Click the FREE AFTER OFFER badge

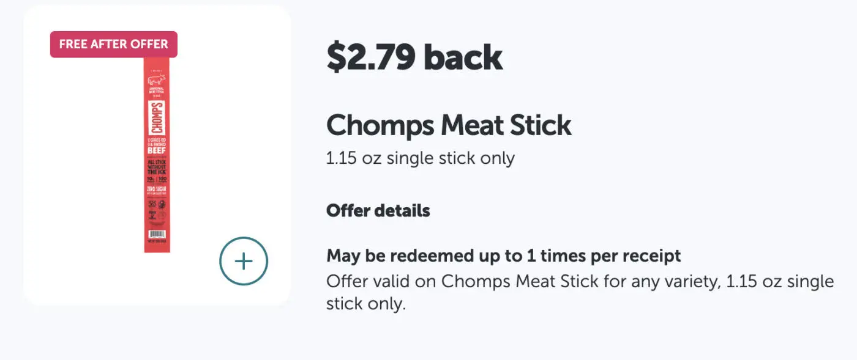[x=114, y=45]
